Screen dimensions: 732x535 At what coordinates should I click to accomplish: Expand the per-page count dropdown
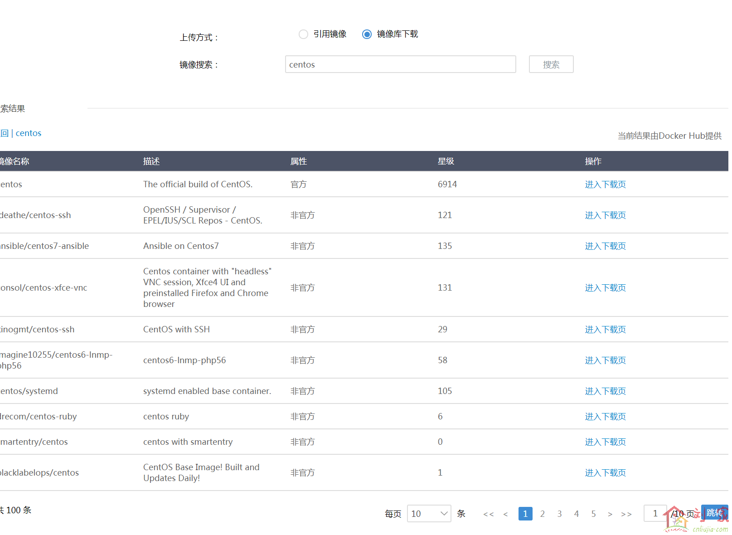428,514
